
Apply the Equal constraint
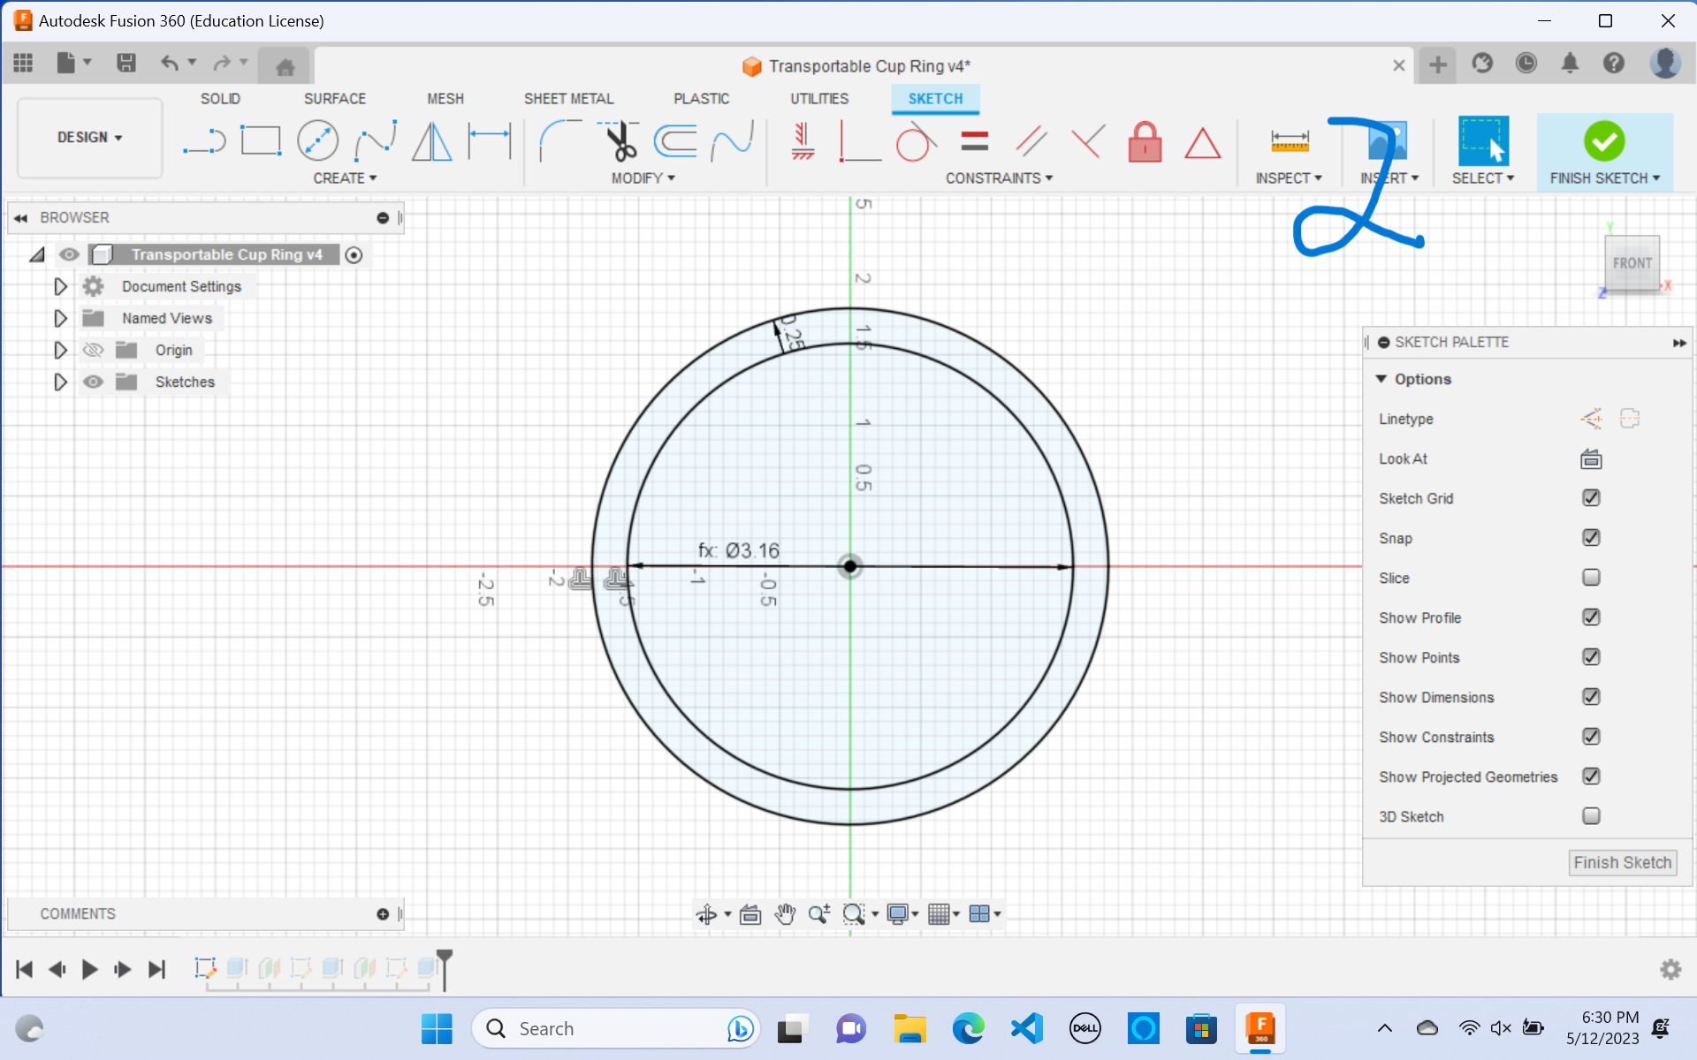point(976,141)
